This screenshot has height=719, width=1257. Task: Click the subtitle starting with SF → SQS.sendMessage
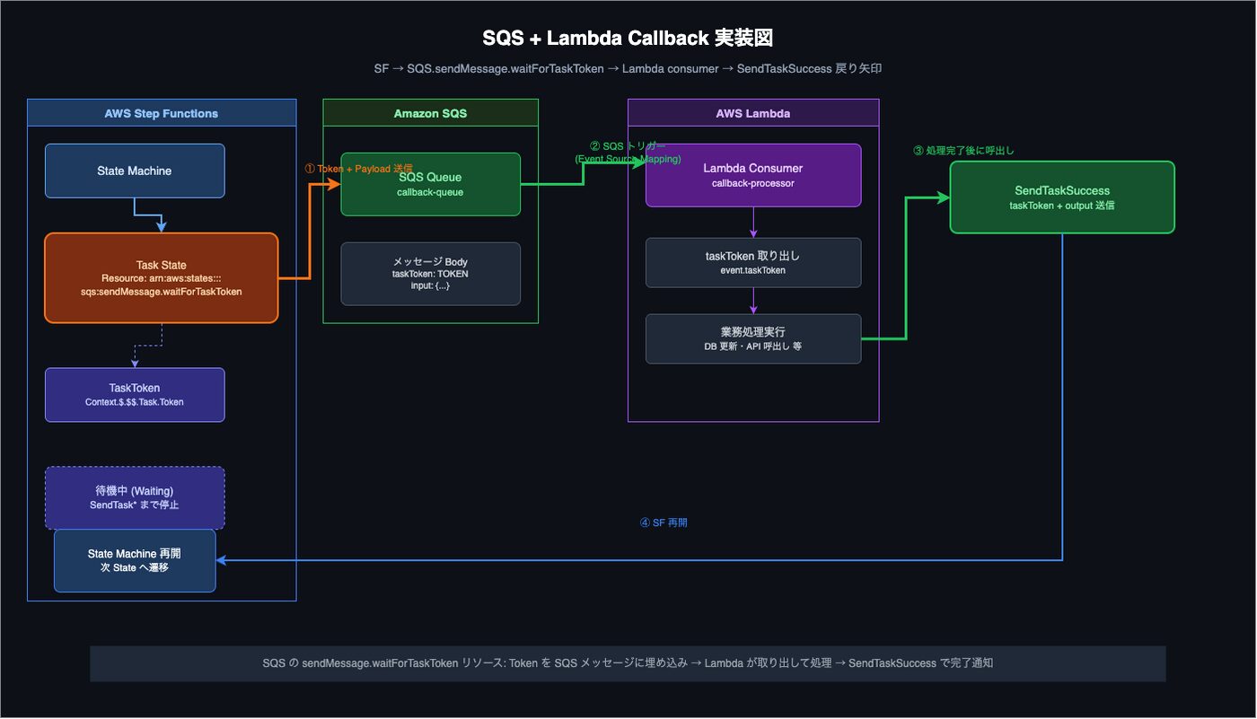(x=628, y=68)
